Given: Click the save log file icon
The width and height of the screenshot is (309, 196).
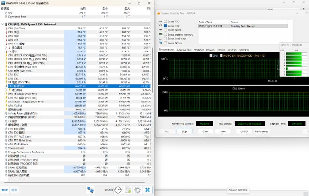Looking at the screenshot, I should pyautogui.click(x=127, y=189).
